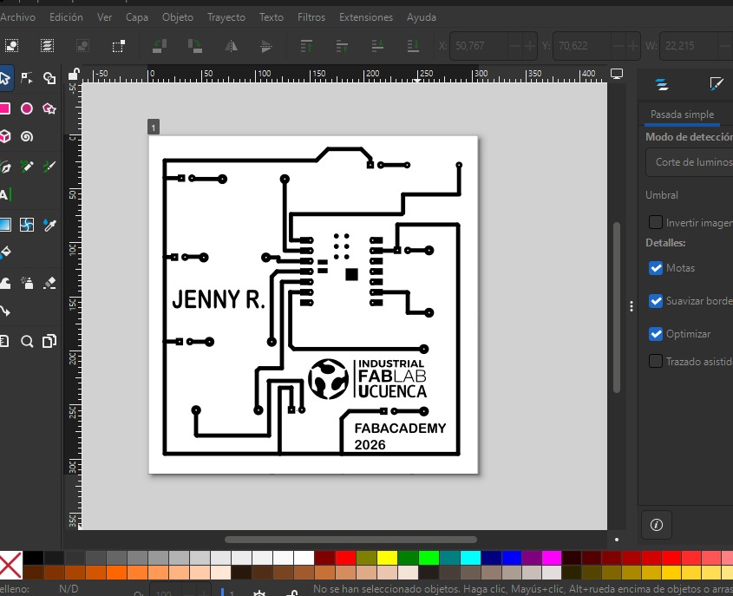Click the info button in trace panel
This screenshot has height=596, width=733.
click(x=657, y=525)
